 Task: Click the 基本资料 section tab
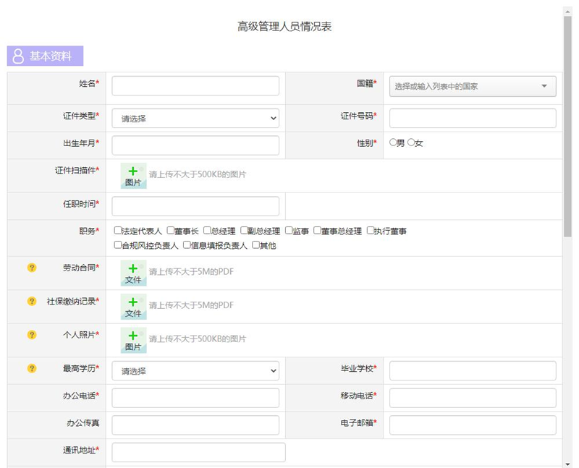pyautogui.click(x=45, y=56)
